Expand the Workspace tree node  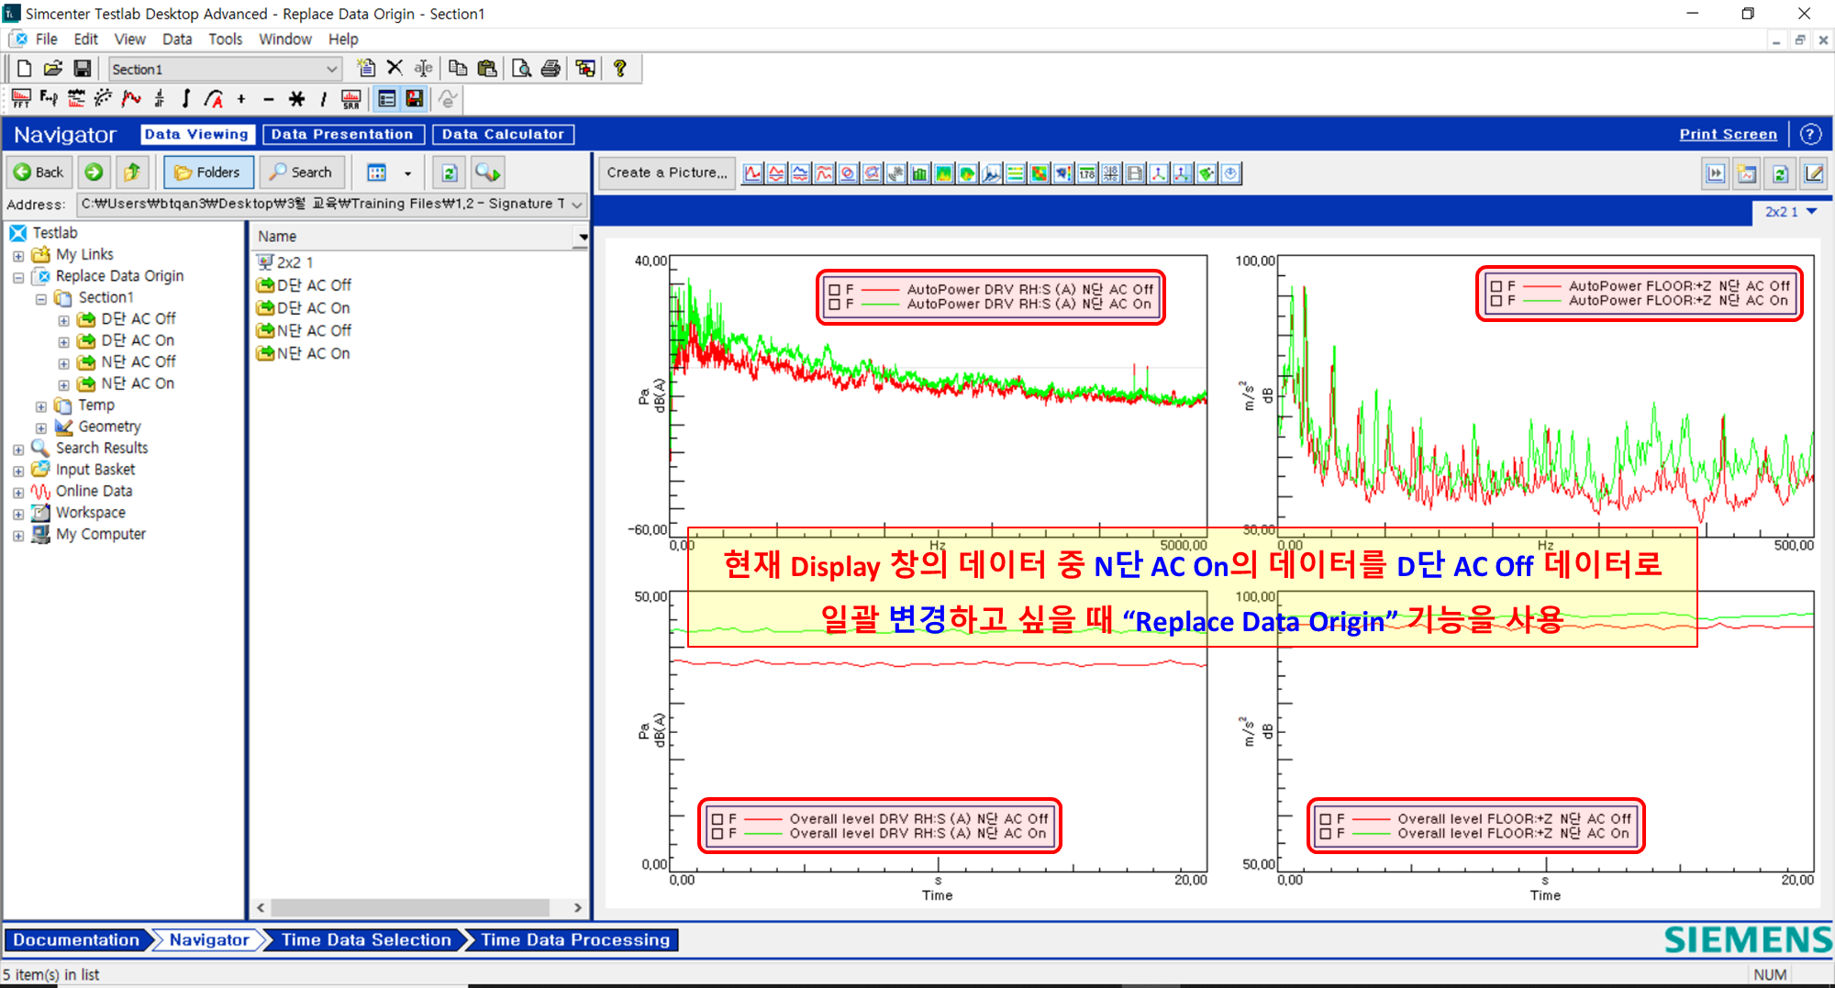click(x=18, y=514)
